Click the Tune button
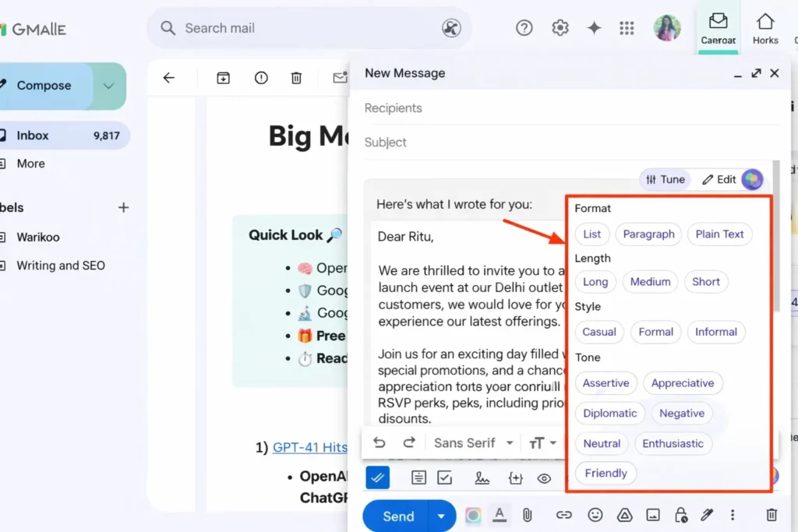The width and height of the screenshot is (798, 532). [665, 179]
